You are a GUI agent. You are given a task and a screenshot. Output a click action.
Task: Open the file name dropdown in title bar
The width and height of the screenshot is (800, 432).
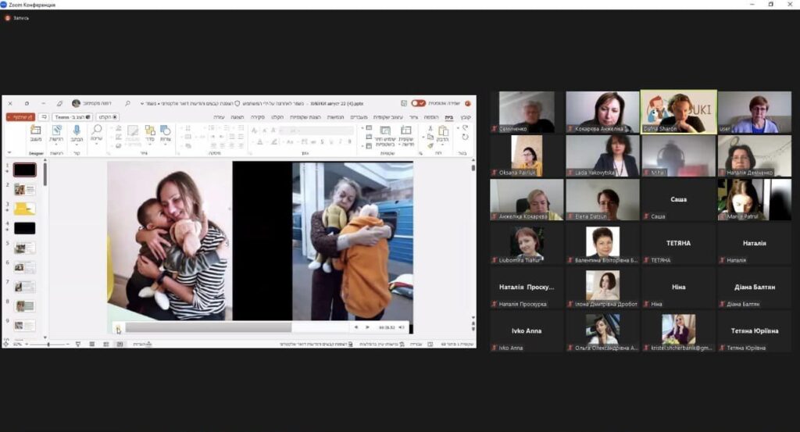142,103
